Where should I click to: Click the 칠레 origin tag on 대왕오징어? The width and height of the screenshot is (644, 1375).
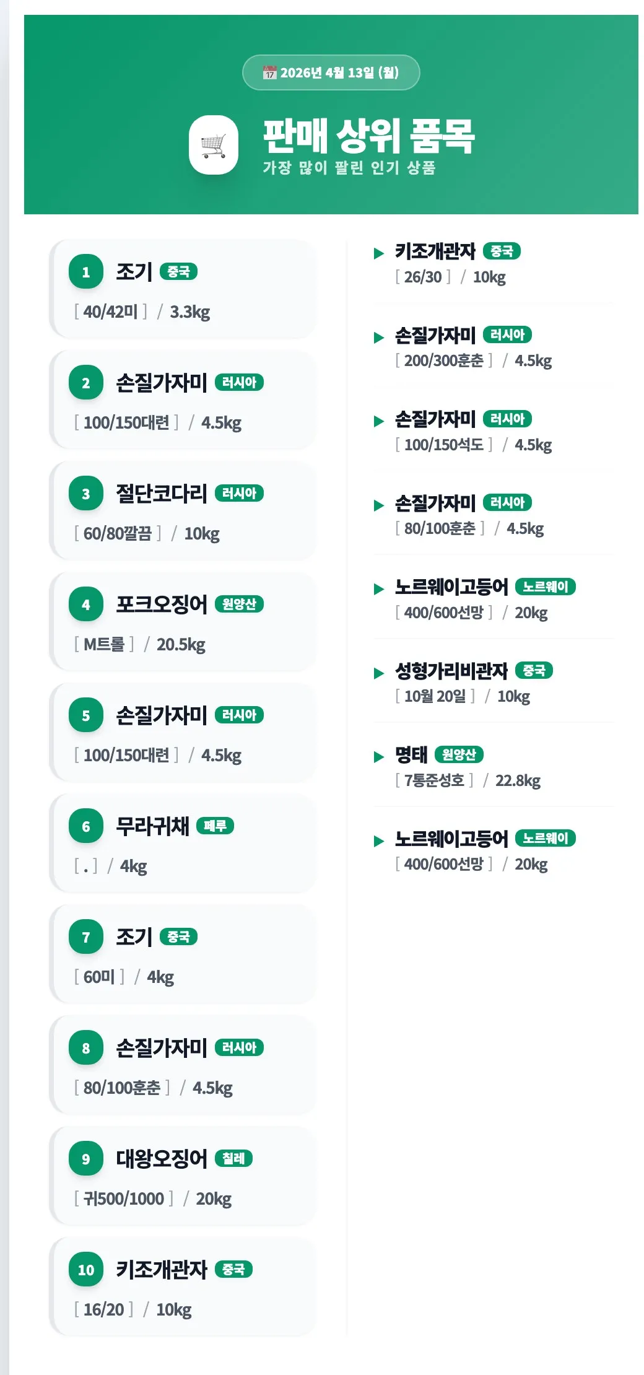pos(233,1158)
